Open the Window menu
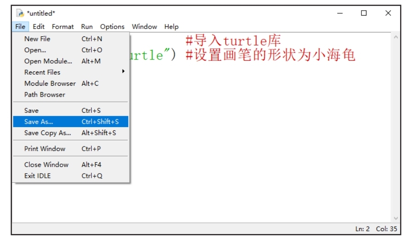Image resolution: width=407 pixels, height=240 pixels. (144, 27)
